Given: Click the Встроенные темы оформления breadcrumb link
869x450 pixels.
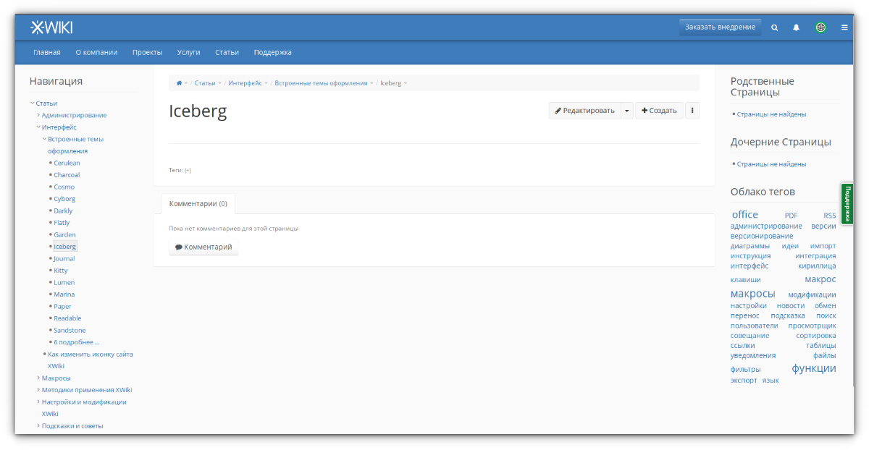Looking at the screenshot, I should (321, 83).
